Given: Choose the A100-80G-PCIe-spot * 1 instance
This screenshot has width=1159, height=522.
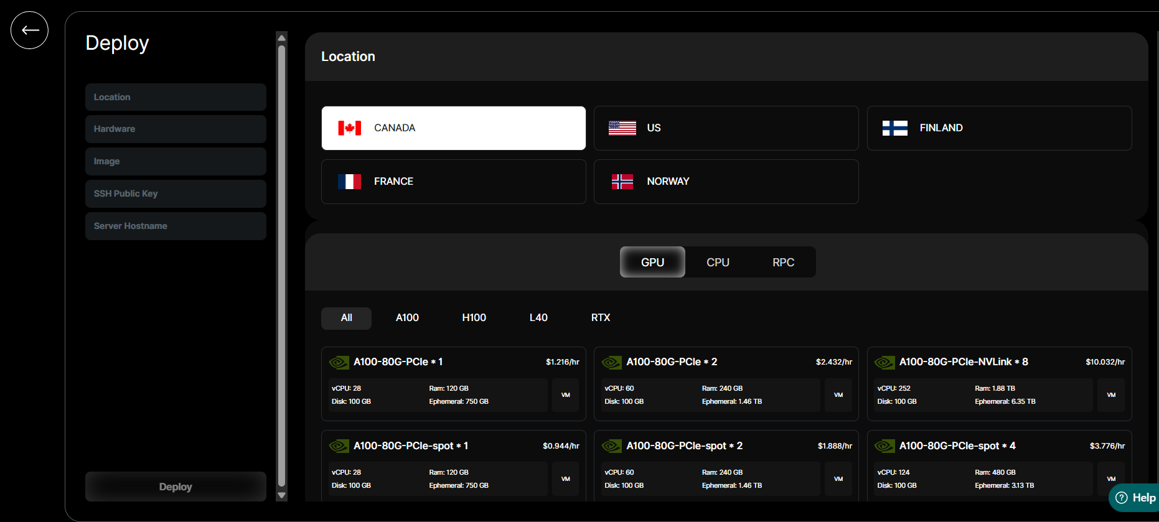Looking at the screenshot, I should coord(453,466).
